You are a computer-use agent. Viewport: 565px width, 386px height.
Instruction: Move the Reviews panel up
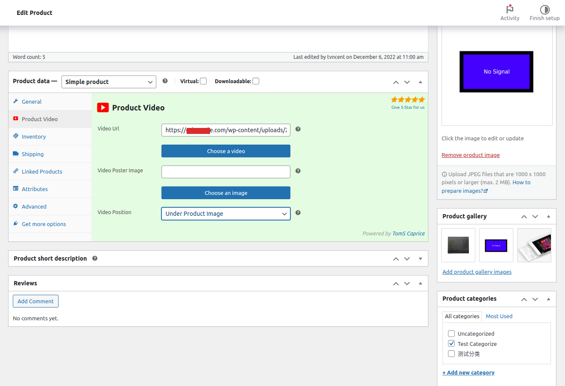coord(396,284)
